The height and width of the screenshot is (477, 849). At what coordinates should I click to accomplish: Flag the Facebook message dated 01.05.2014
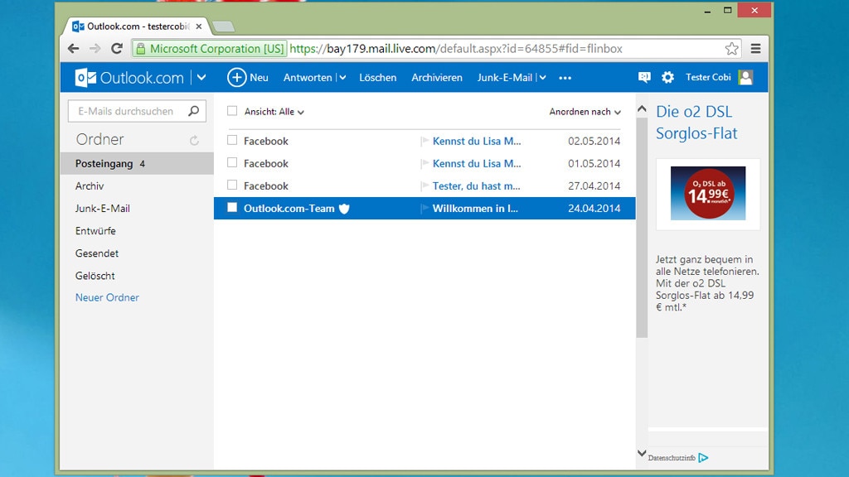pyautogui.click(x=425, y=163)
